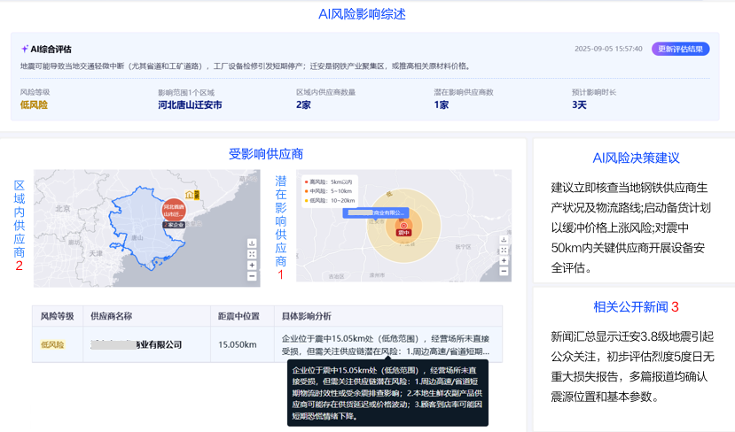This screenshot has height=432, width=735.
Task: Toggle fullscreen on left regional map
Action: [x=253, y=253]
